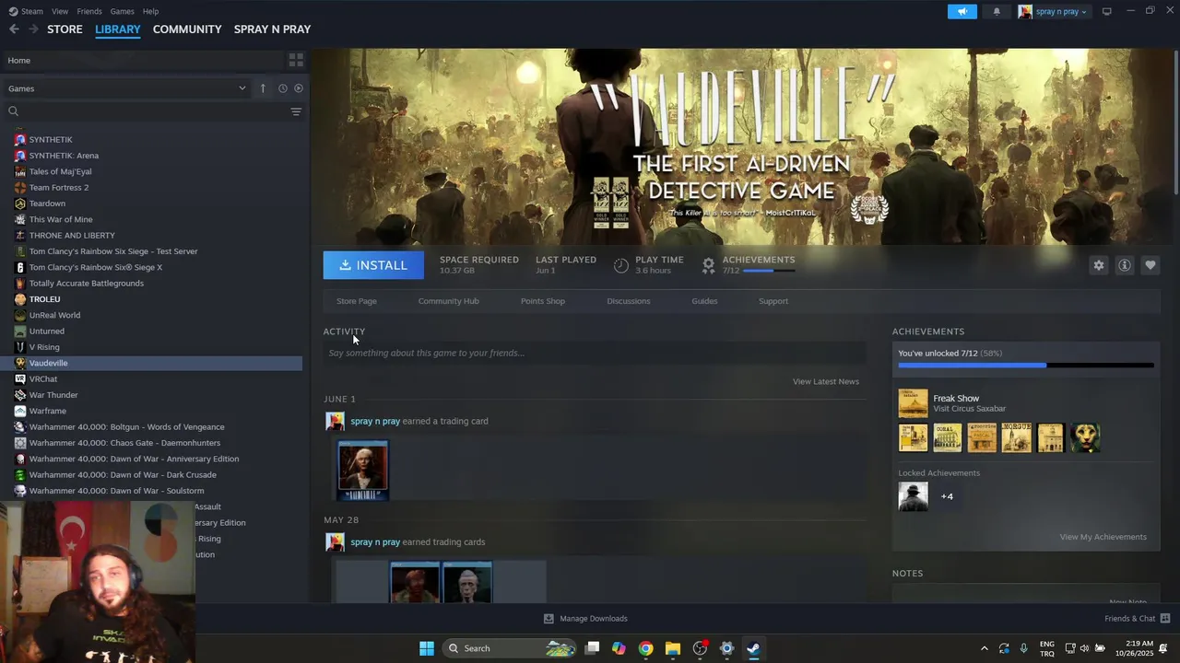Screen dimensions: 1180x663
Task: Click the play time clock icon
Action: (621, 265)
